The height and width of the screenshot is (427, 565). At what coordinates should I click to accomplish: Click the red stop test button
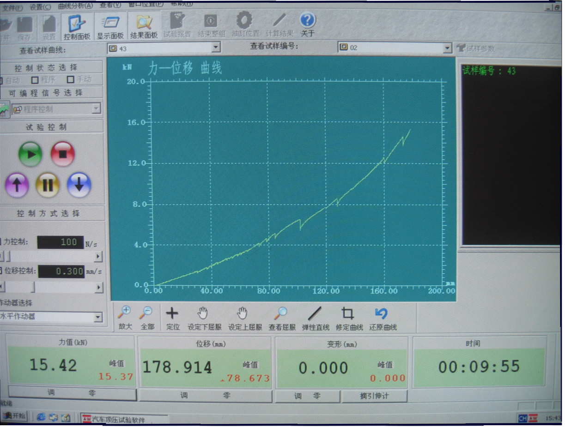63,154
